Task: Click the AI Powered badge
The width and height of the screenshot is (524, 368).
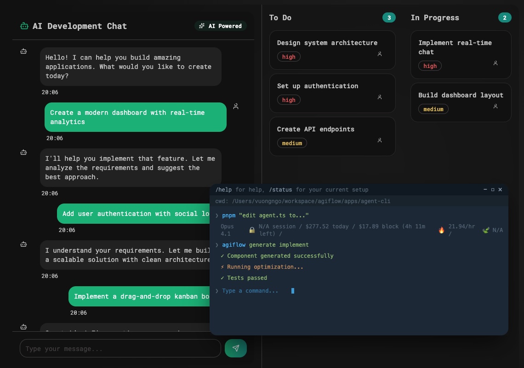Action: [x=221, y=26]
